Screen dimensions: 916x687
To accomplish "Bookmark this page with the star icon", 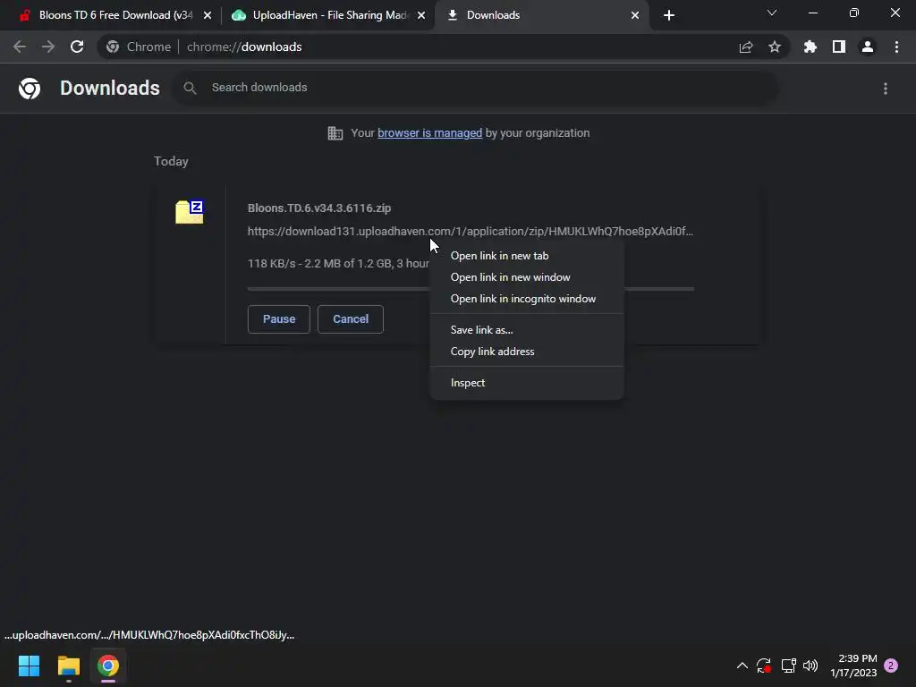I will (775, 47).
